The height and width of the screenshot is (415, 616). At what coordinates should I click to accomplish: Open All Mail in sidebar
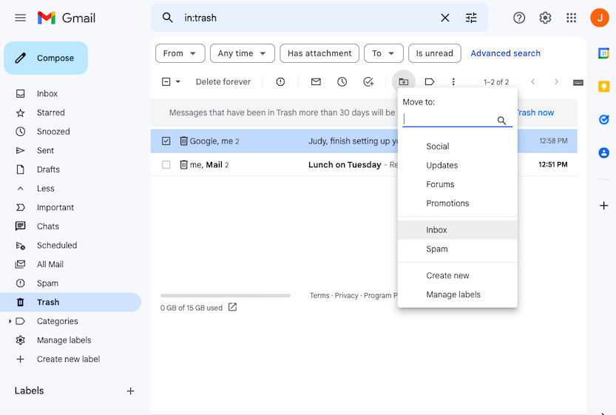[x=50, y=264]
